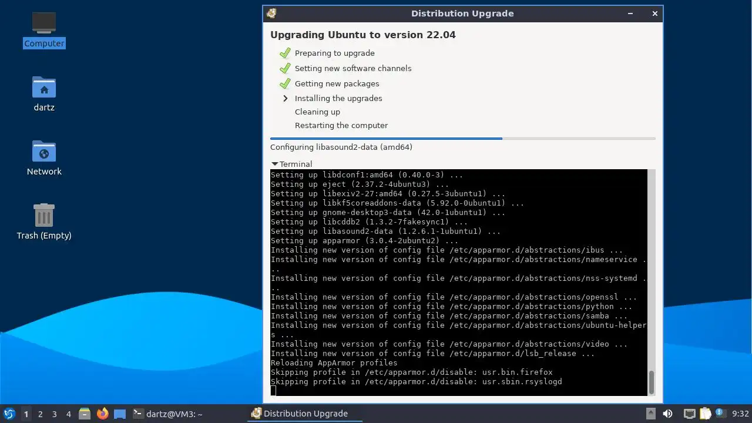The height and width of the screenshot is (423, 752).
Task: Open the volume control tray icon
Action: (x=668, y=414)
